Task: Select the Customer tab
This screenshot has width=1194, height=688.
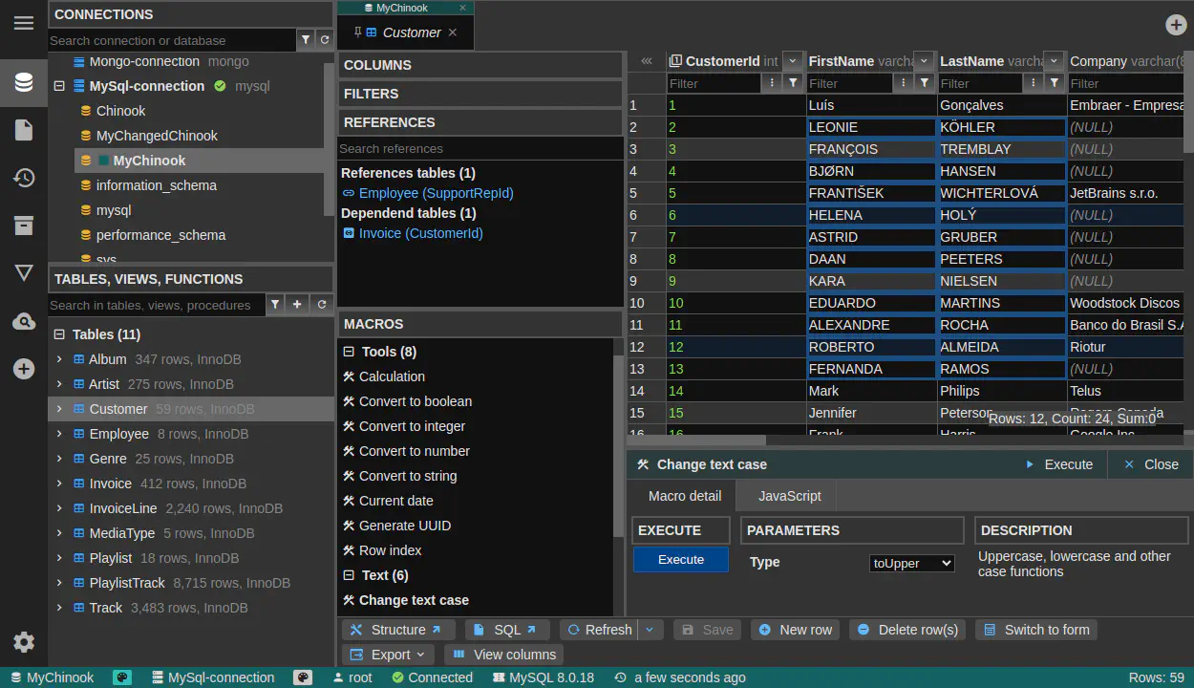Action: [411, 32]
